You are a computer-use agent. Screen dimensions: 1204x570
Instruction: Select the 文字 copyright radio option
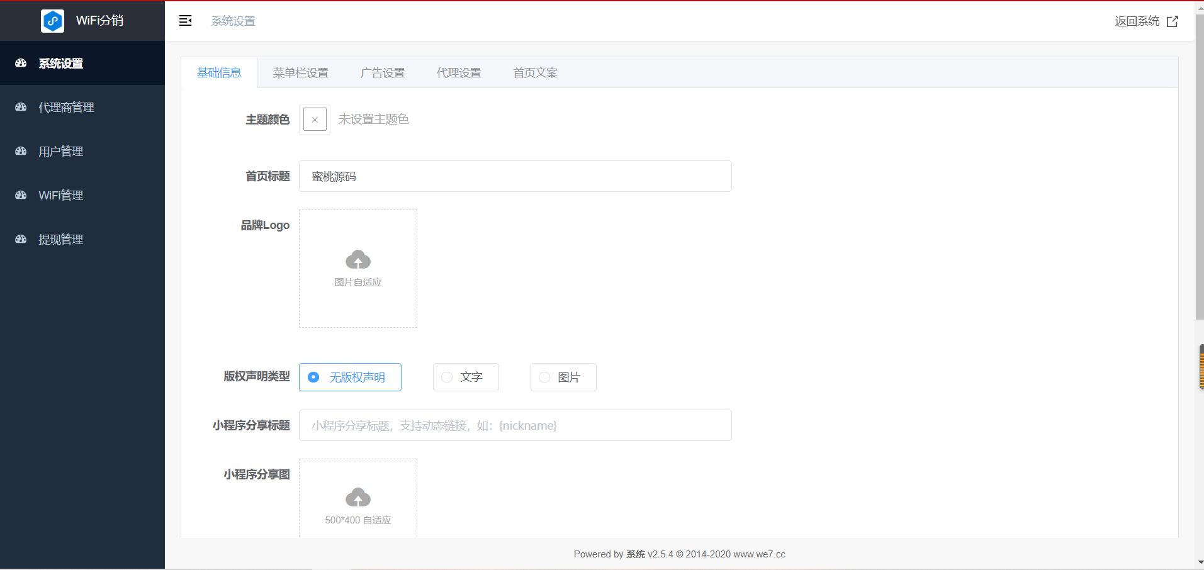coord(447,377)
